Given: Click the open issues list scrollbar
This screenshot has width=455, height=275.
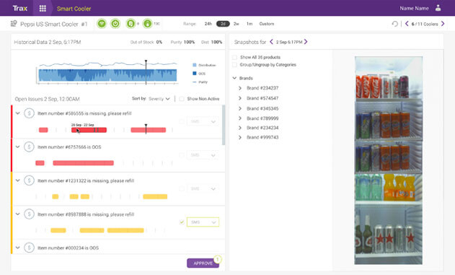Looking at the screenshot, I should click(224, 125).
